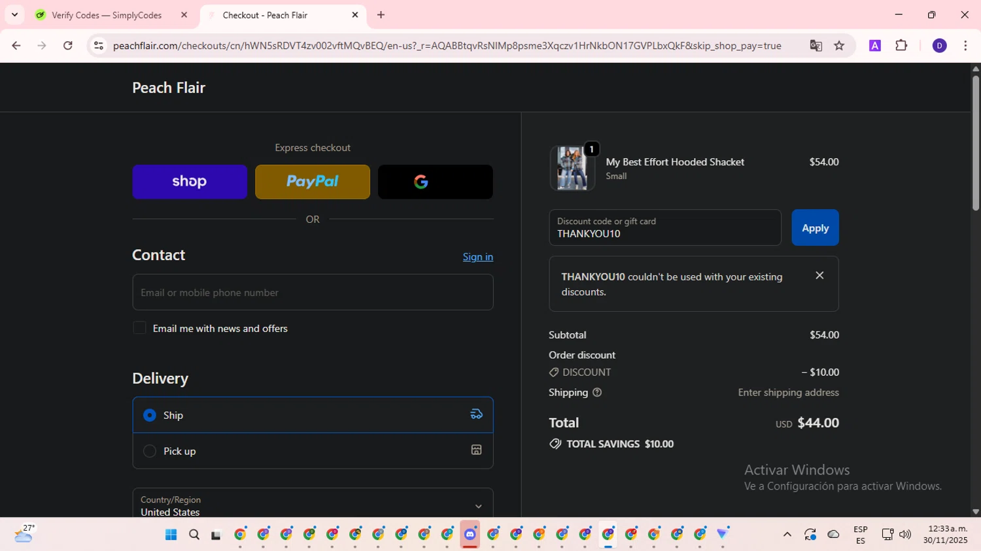Open a new browser tab
981x551 pixels.
381,15
